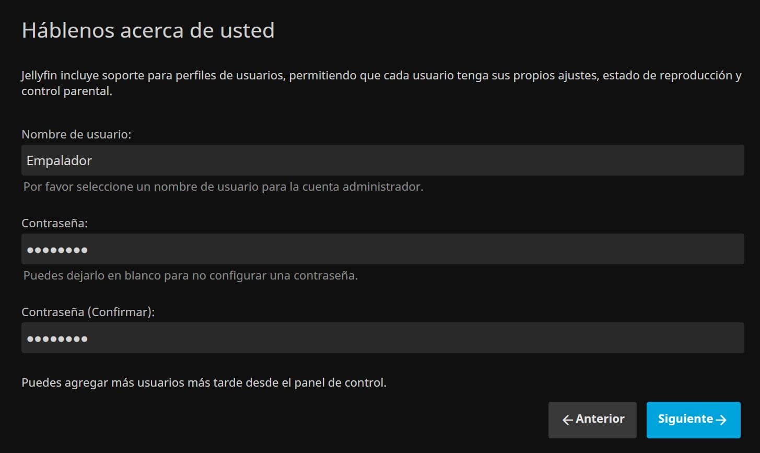This screenshot has height=453, width=760.
Task: Place cursor on the "Empalador" username text
Action: [x=59, y=160]
